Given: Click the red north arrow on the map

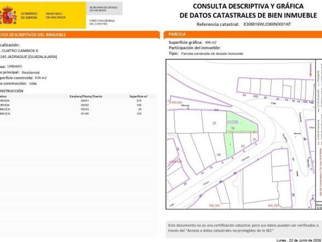Looking at the screenshot, I should click(310, 70).
